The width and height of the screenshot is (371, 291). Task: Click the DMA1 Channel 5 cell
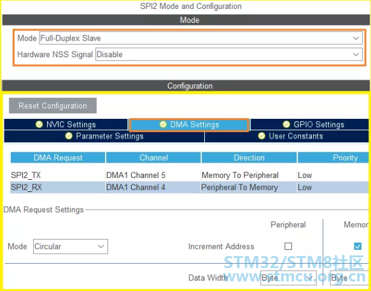(x=153, y=175)
